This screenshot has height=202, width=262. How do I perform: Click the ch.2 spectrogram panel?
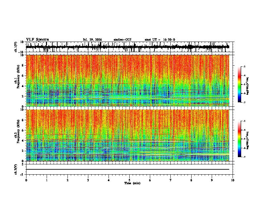(128, 135)
